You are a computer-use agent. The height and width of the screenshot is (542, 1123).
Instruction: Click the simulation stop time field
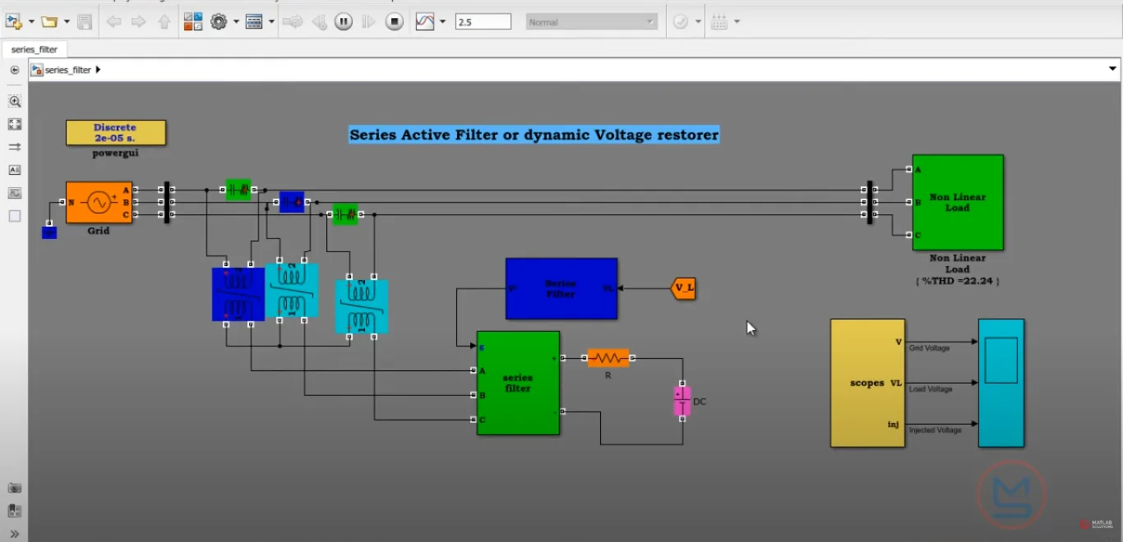(483, 22)
